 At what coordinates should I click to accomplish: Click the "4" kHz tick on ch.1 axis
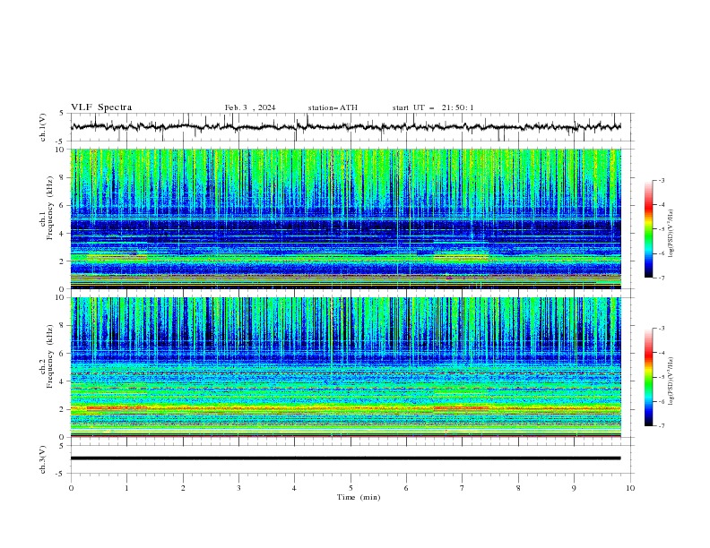coord(63,234)
